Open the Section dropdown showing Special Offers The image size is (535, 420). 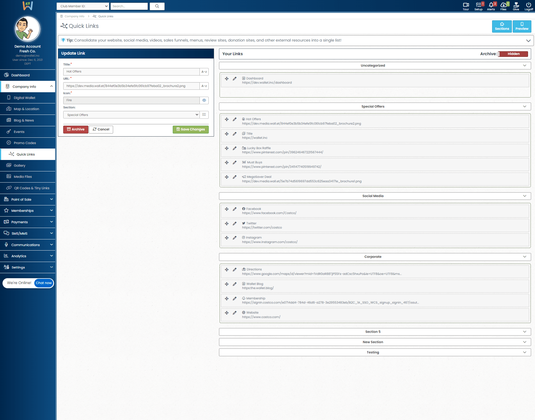pos(131,115)
